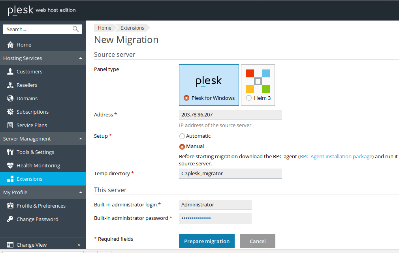
Task: Click the Tools & Settings icon
Action: click(x=10, y=152)
